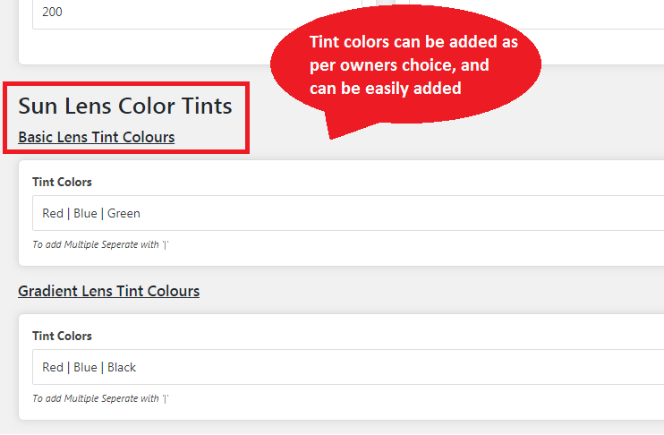The height and width of the screenshot is (435, 664).
Task: Click Tint Colors label above Red | Blue | Black
Action: (63, 336)
